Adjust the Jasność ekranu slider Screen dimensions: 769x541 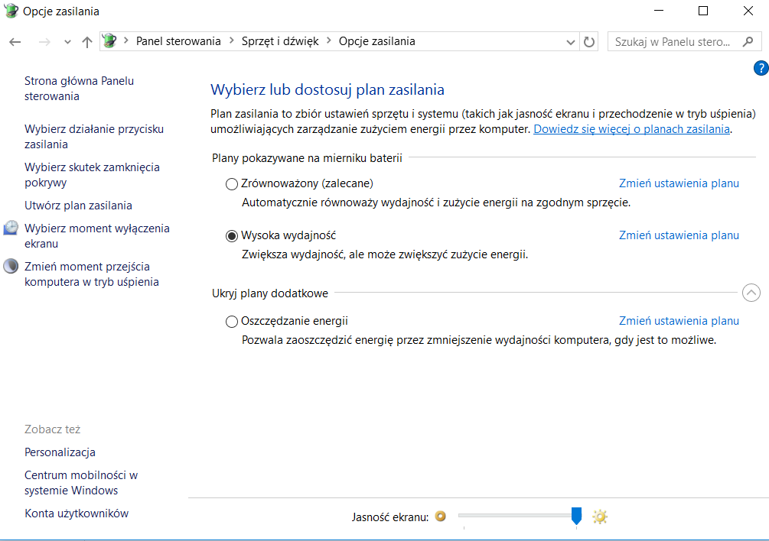(x=576, y=517)
